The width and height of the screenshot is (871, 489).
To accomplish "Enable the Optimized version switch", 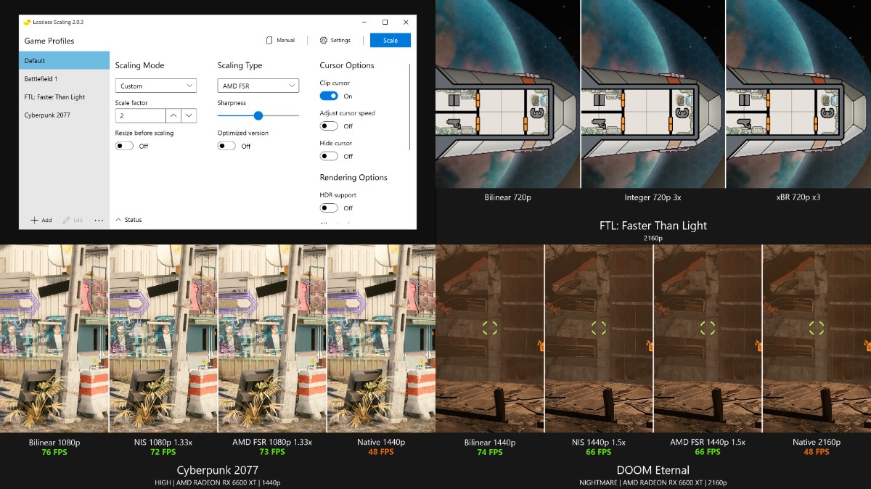I will click(x=226, y=146).
